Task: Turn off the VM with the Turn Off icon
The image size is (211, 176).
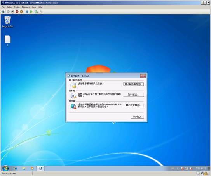Action: click(13, 12)
